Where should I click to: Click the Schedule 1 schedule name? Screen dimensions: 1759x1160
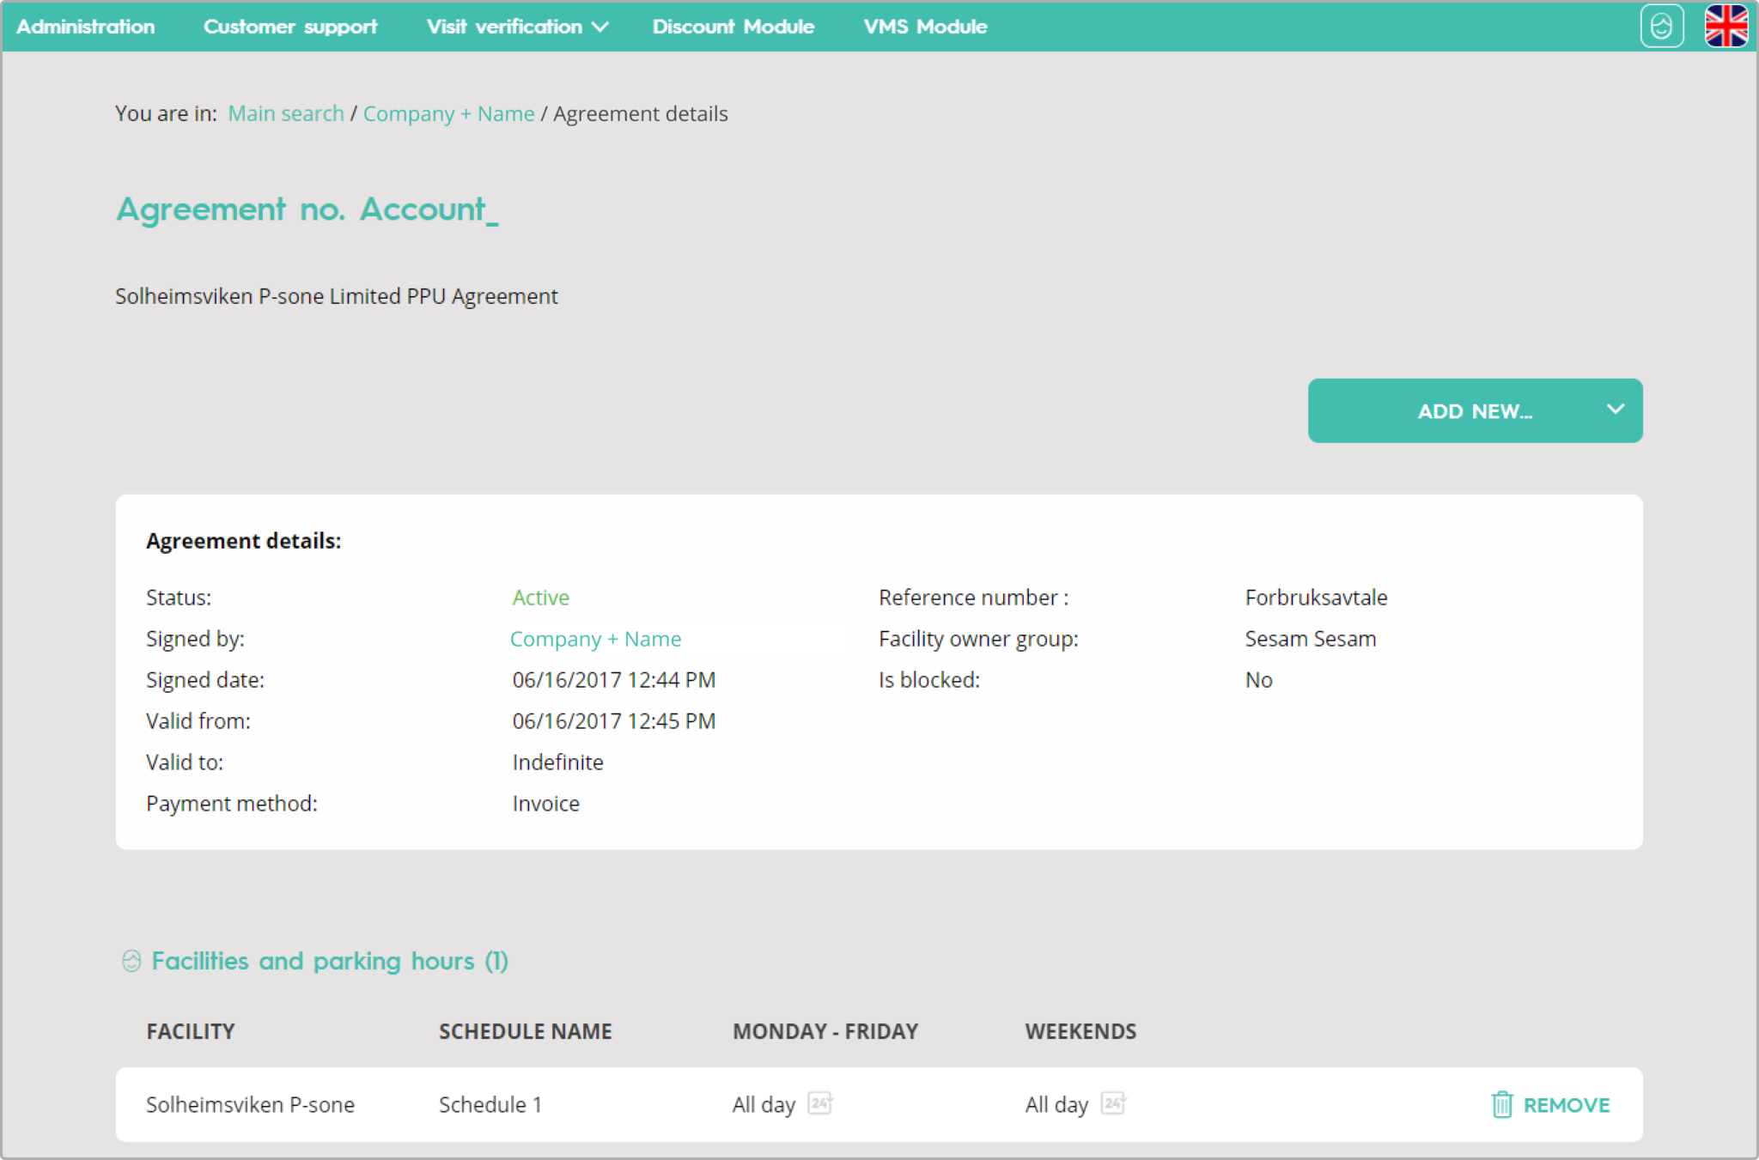pos(490,1104)
